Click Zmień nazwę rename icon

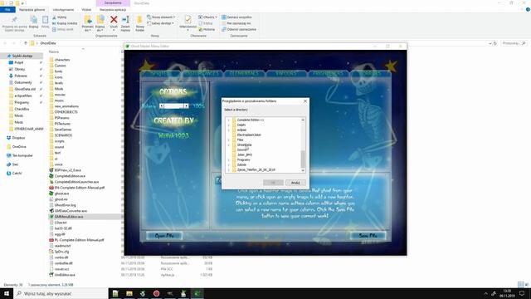click(x=125, y=20)
